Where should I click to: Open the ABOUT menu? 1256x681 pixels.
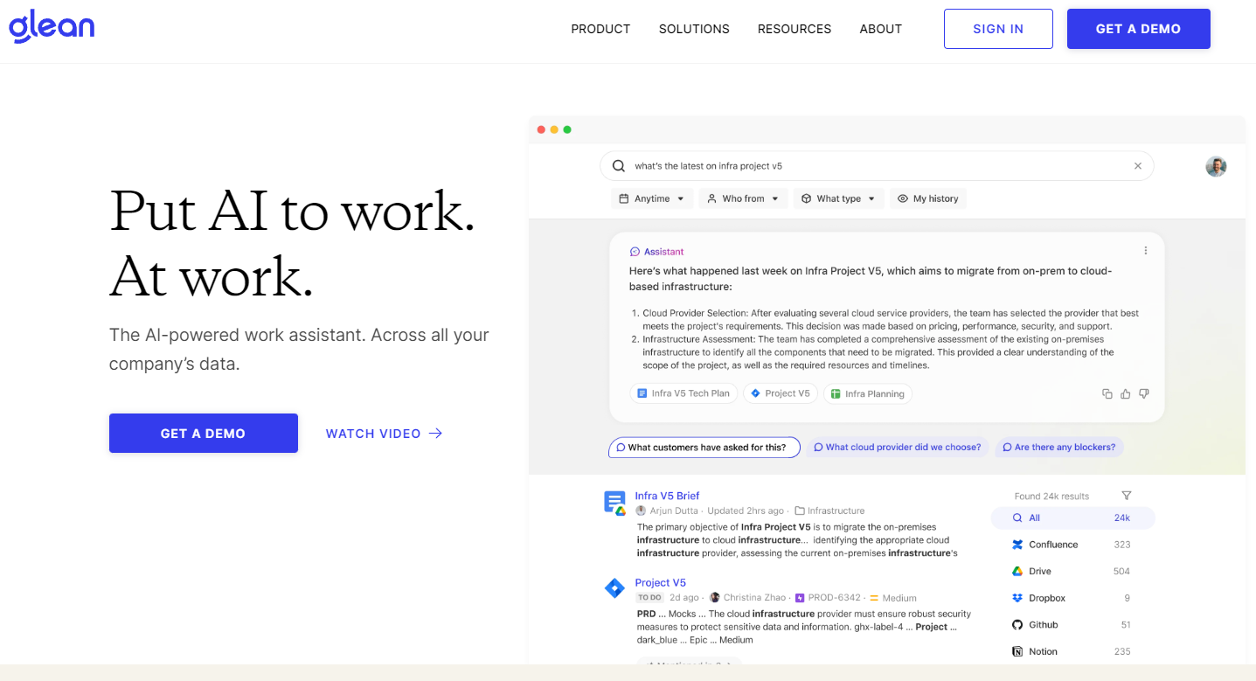click(x=880, y=29)
